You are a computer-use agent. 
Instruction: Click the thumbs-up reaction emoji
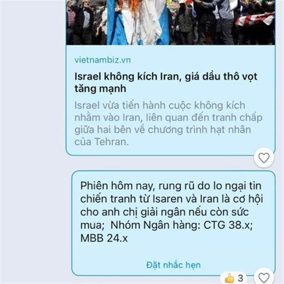pyautogui.click(x=229, y=278)
